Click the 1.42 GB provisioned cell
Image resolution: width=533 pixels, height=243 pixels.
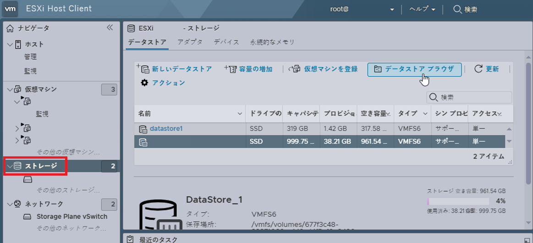tap(338, 129)
